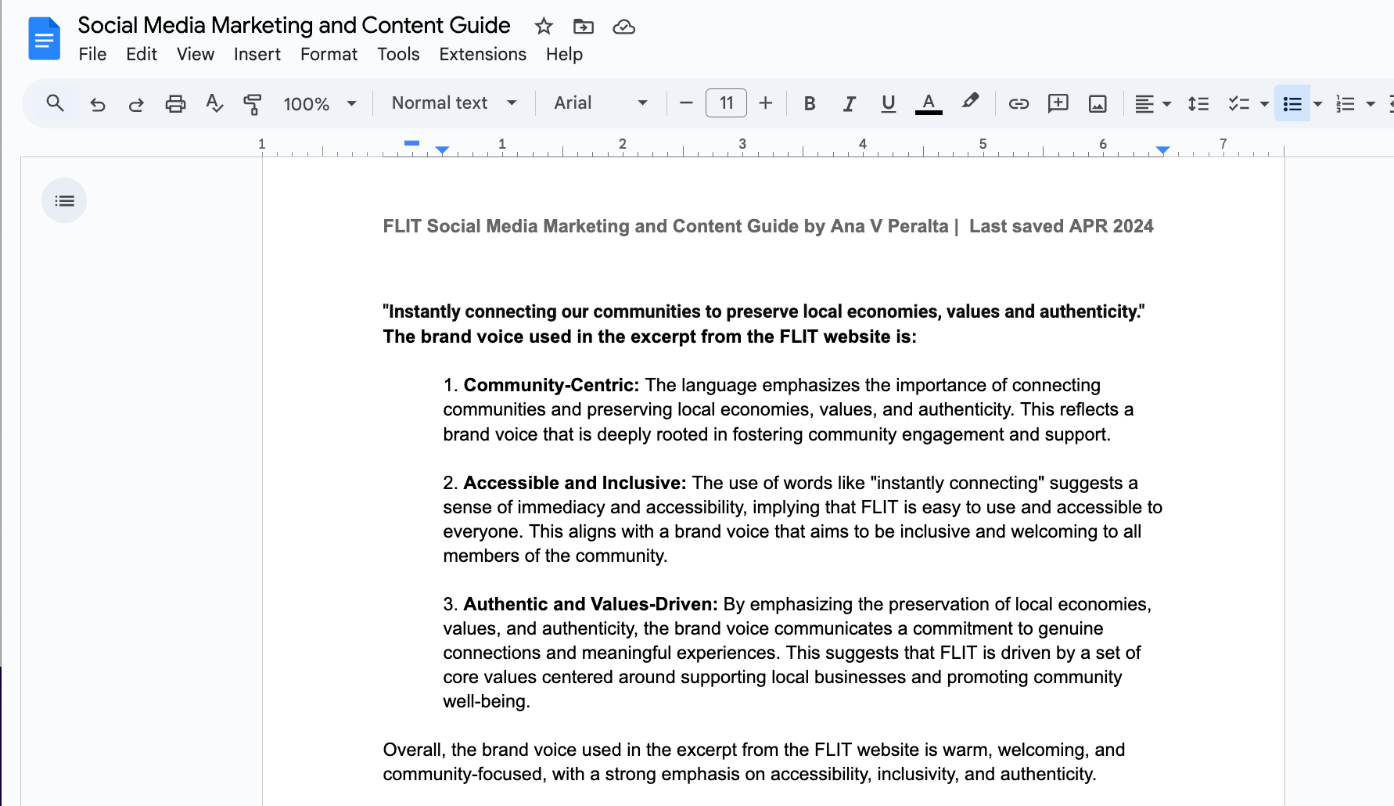Open the Google Docs home icon
Image resolution: width=1394 pixels, height=806 pixels.
(44, 38)
